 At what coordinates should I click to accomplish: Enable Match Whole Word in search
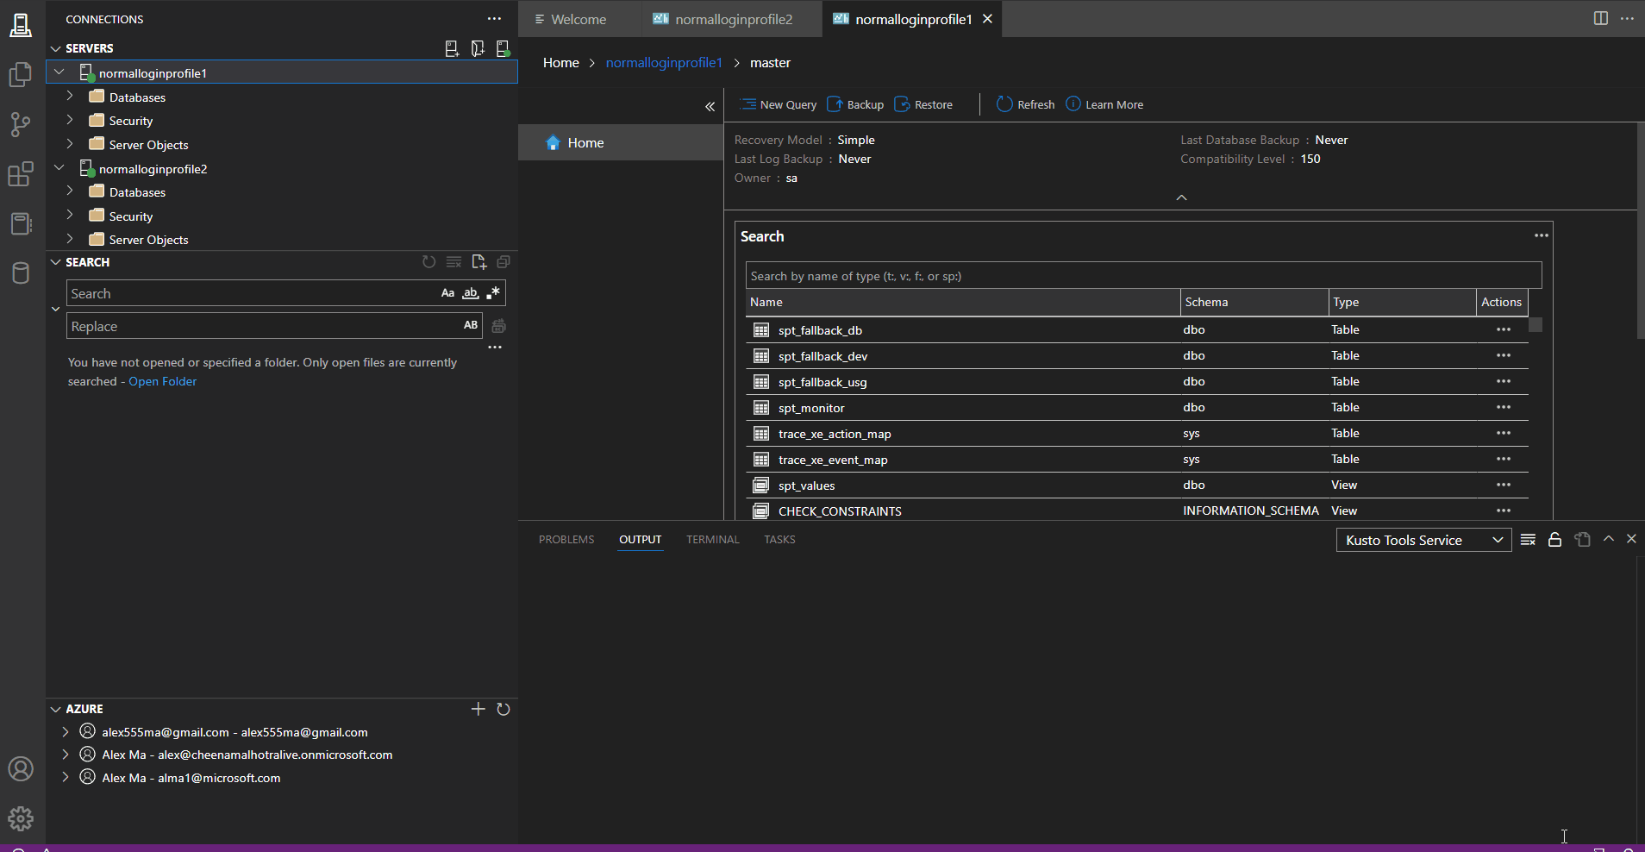point(471,293)
